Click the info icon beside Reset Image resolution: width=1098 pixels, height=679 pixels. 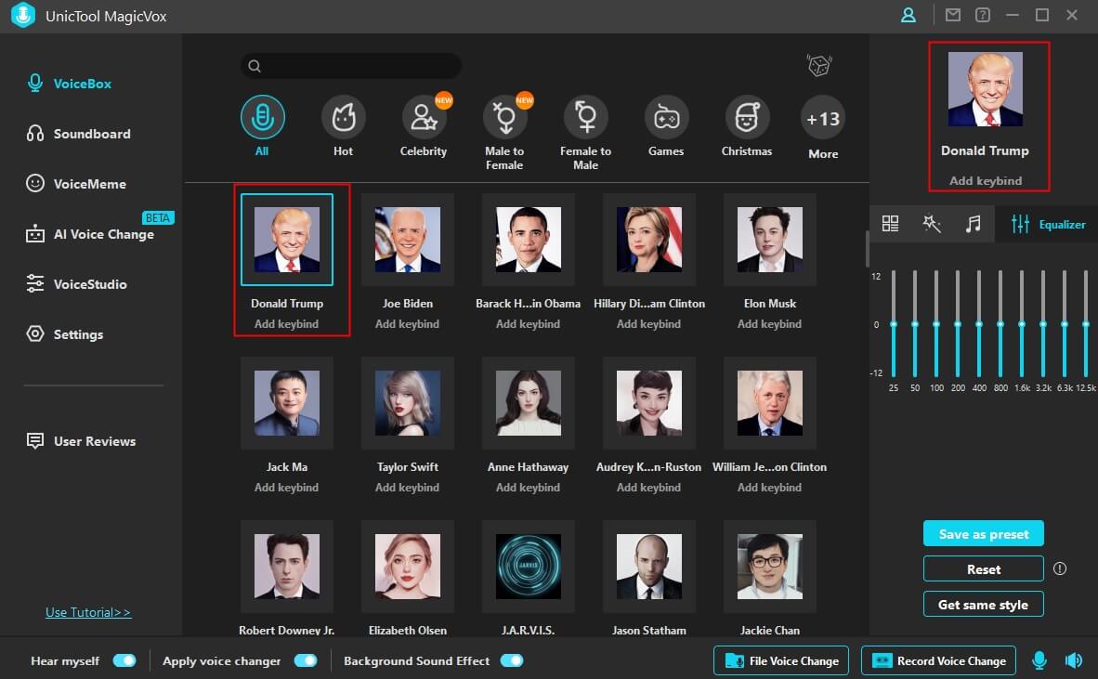click(1059, 568)
